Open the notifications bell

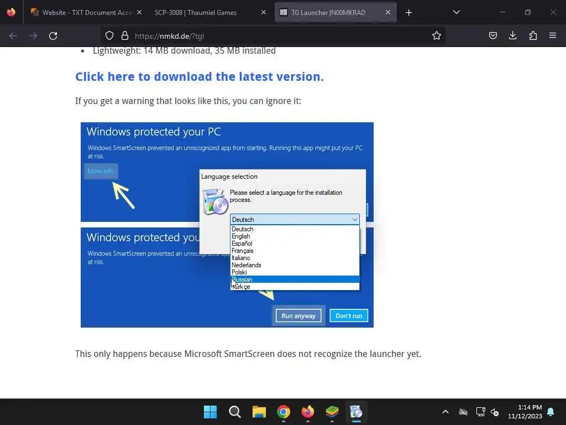tap(551, 412)
